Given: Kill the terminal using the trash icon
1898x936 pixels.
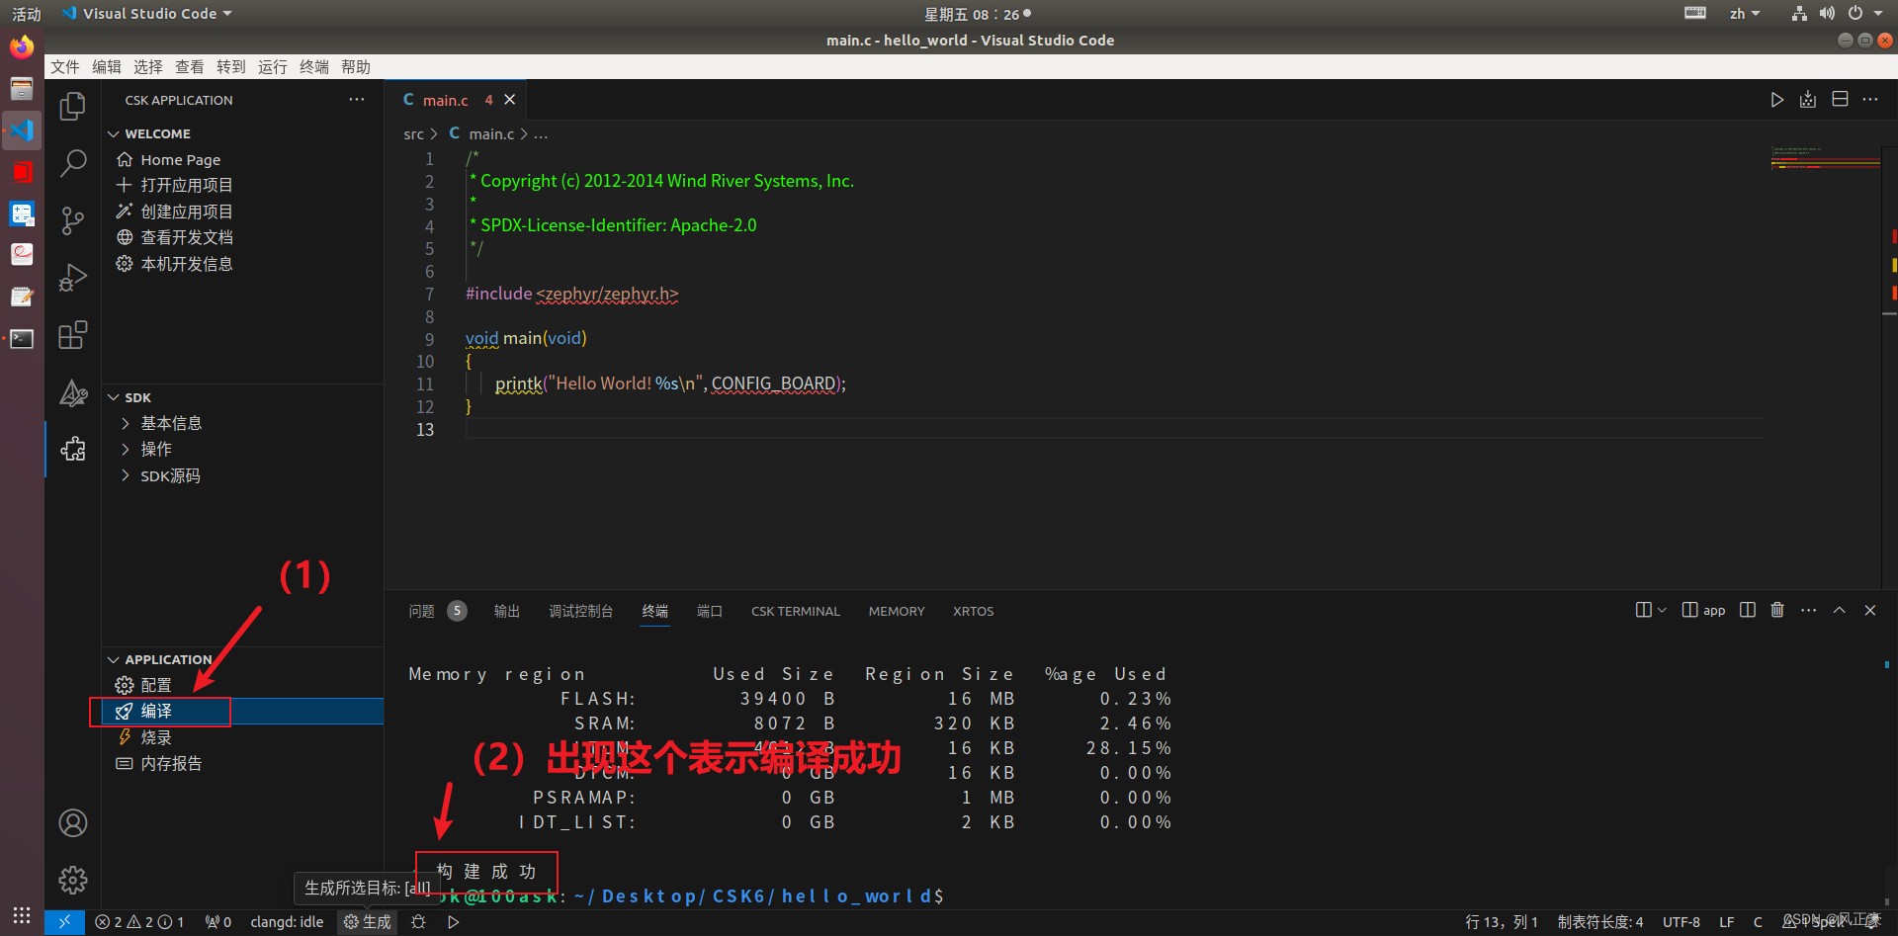Looking at the screenshot, I should coord(1776,610).
